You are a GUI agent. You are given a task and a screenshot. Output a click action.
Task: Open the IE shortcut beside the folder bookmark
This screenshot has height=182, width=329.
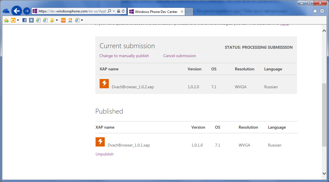coord(45,20)
